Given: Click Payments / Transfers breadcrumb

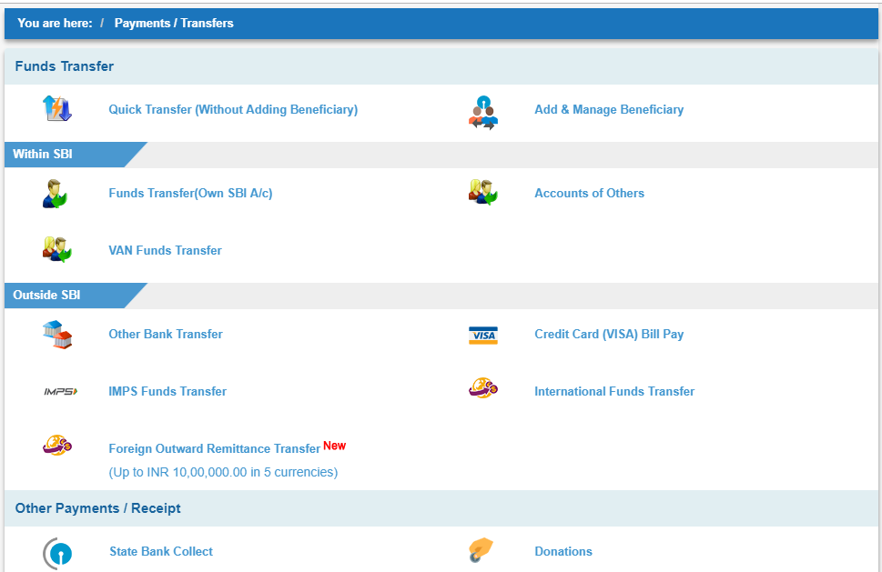Looking at the screenshot, I should [x=174, y=23].
